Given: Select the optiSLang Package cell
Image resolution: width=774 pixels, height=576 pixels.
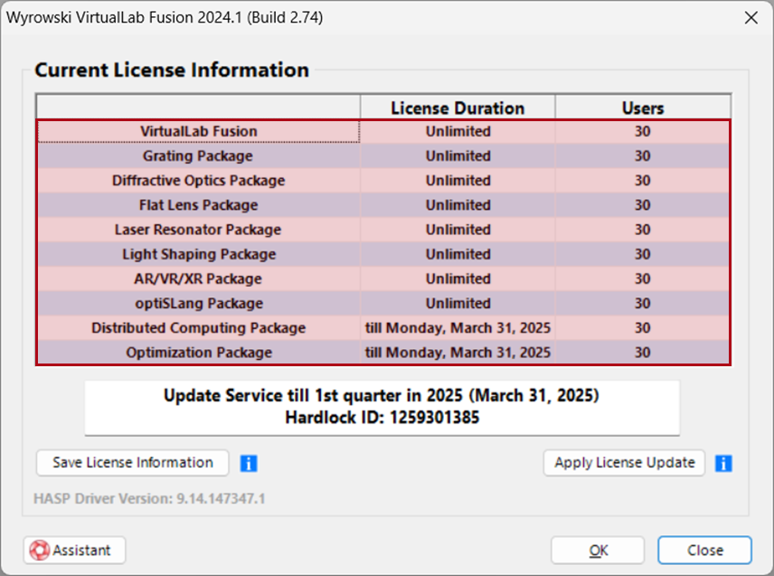Looking at the screenshot, I should (x=198, y=304).
